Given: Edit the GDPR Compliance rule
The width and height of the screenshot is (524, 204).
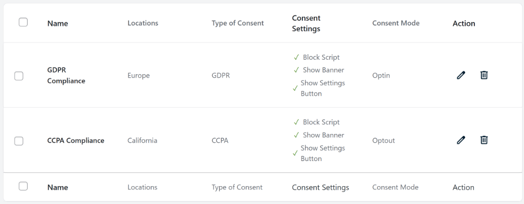Looking at the screenshot, I should [461, 75].
